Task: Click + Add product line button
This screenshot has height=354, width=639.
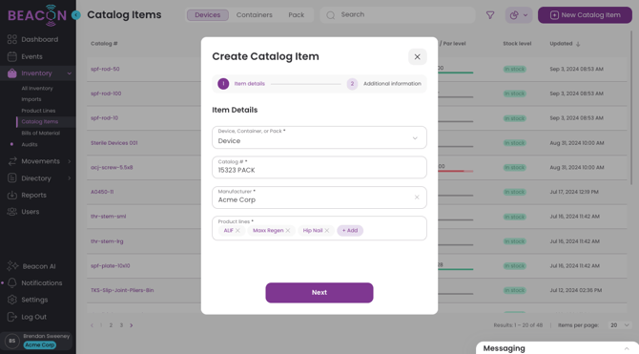Action: pyautogui.click(x=350, y=230)
